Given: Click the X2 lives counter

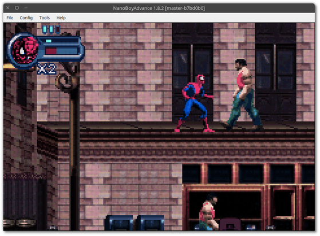Looking at the screenshot, I should [46, 69].
